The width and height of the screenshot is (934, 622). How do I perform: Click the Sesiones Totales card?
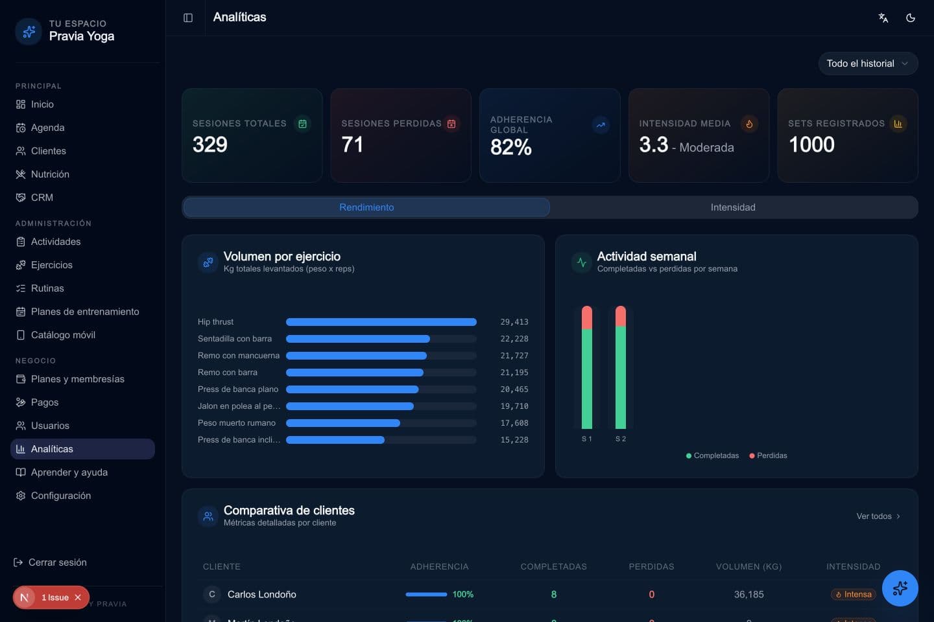pyautogui.click(x=252, y=135)
